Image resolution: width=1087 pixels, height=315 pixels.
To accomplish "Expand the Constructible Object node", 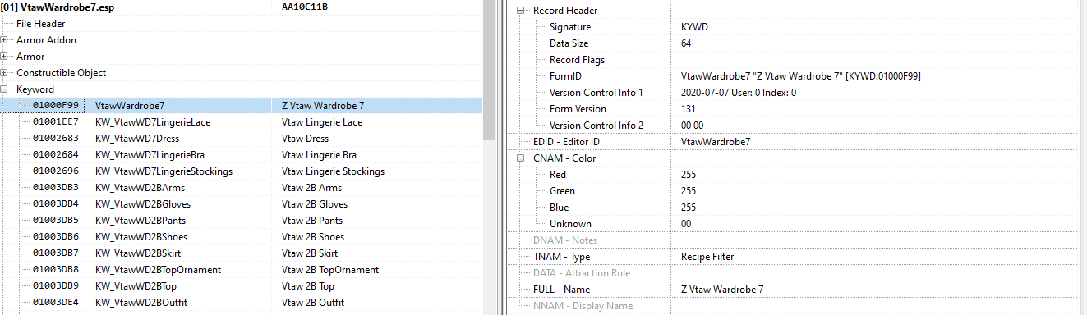I will (x=5, y=73).
